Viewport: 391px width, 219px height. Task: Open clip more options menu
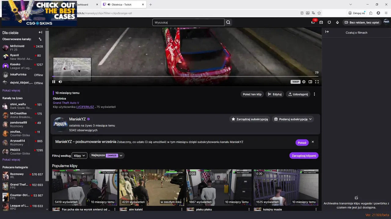pos(314,94)
